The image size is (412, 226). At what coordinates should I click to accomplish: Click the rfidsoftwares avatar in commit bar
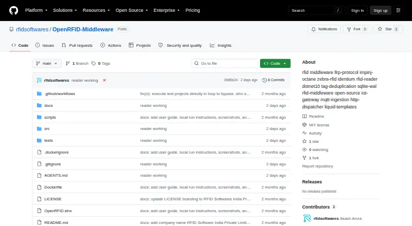pyautogui.click(x=39, y=80)
